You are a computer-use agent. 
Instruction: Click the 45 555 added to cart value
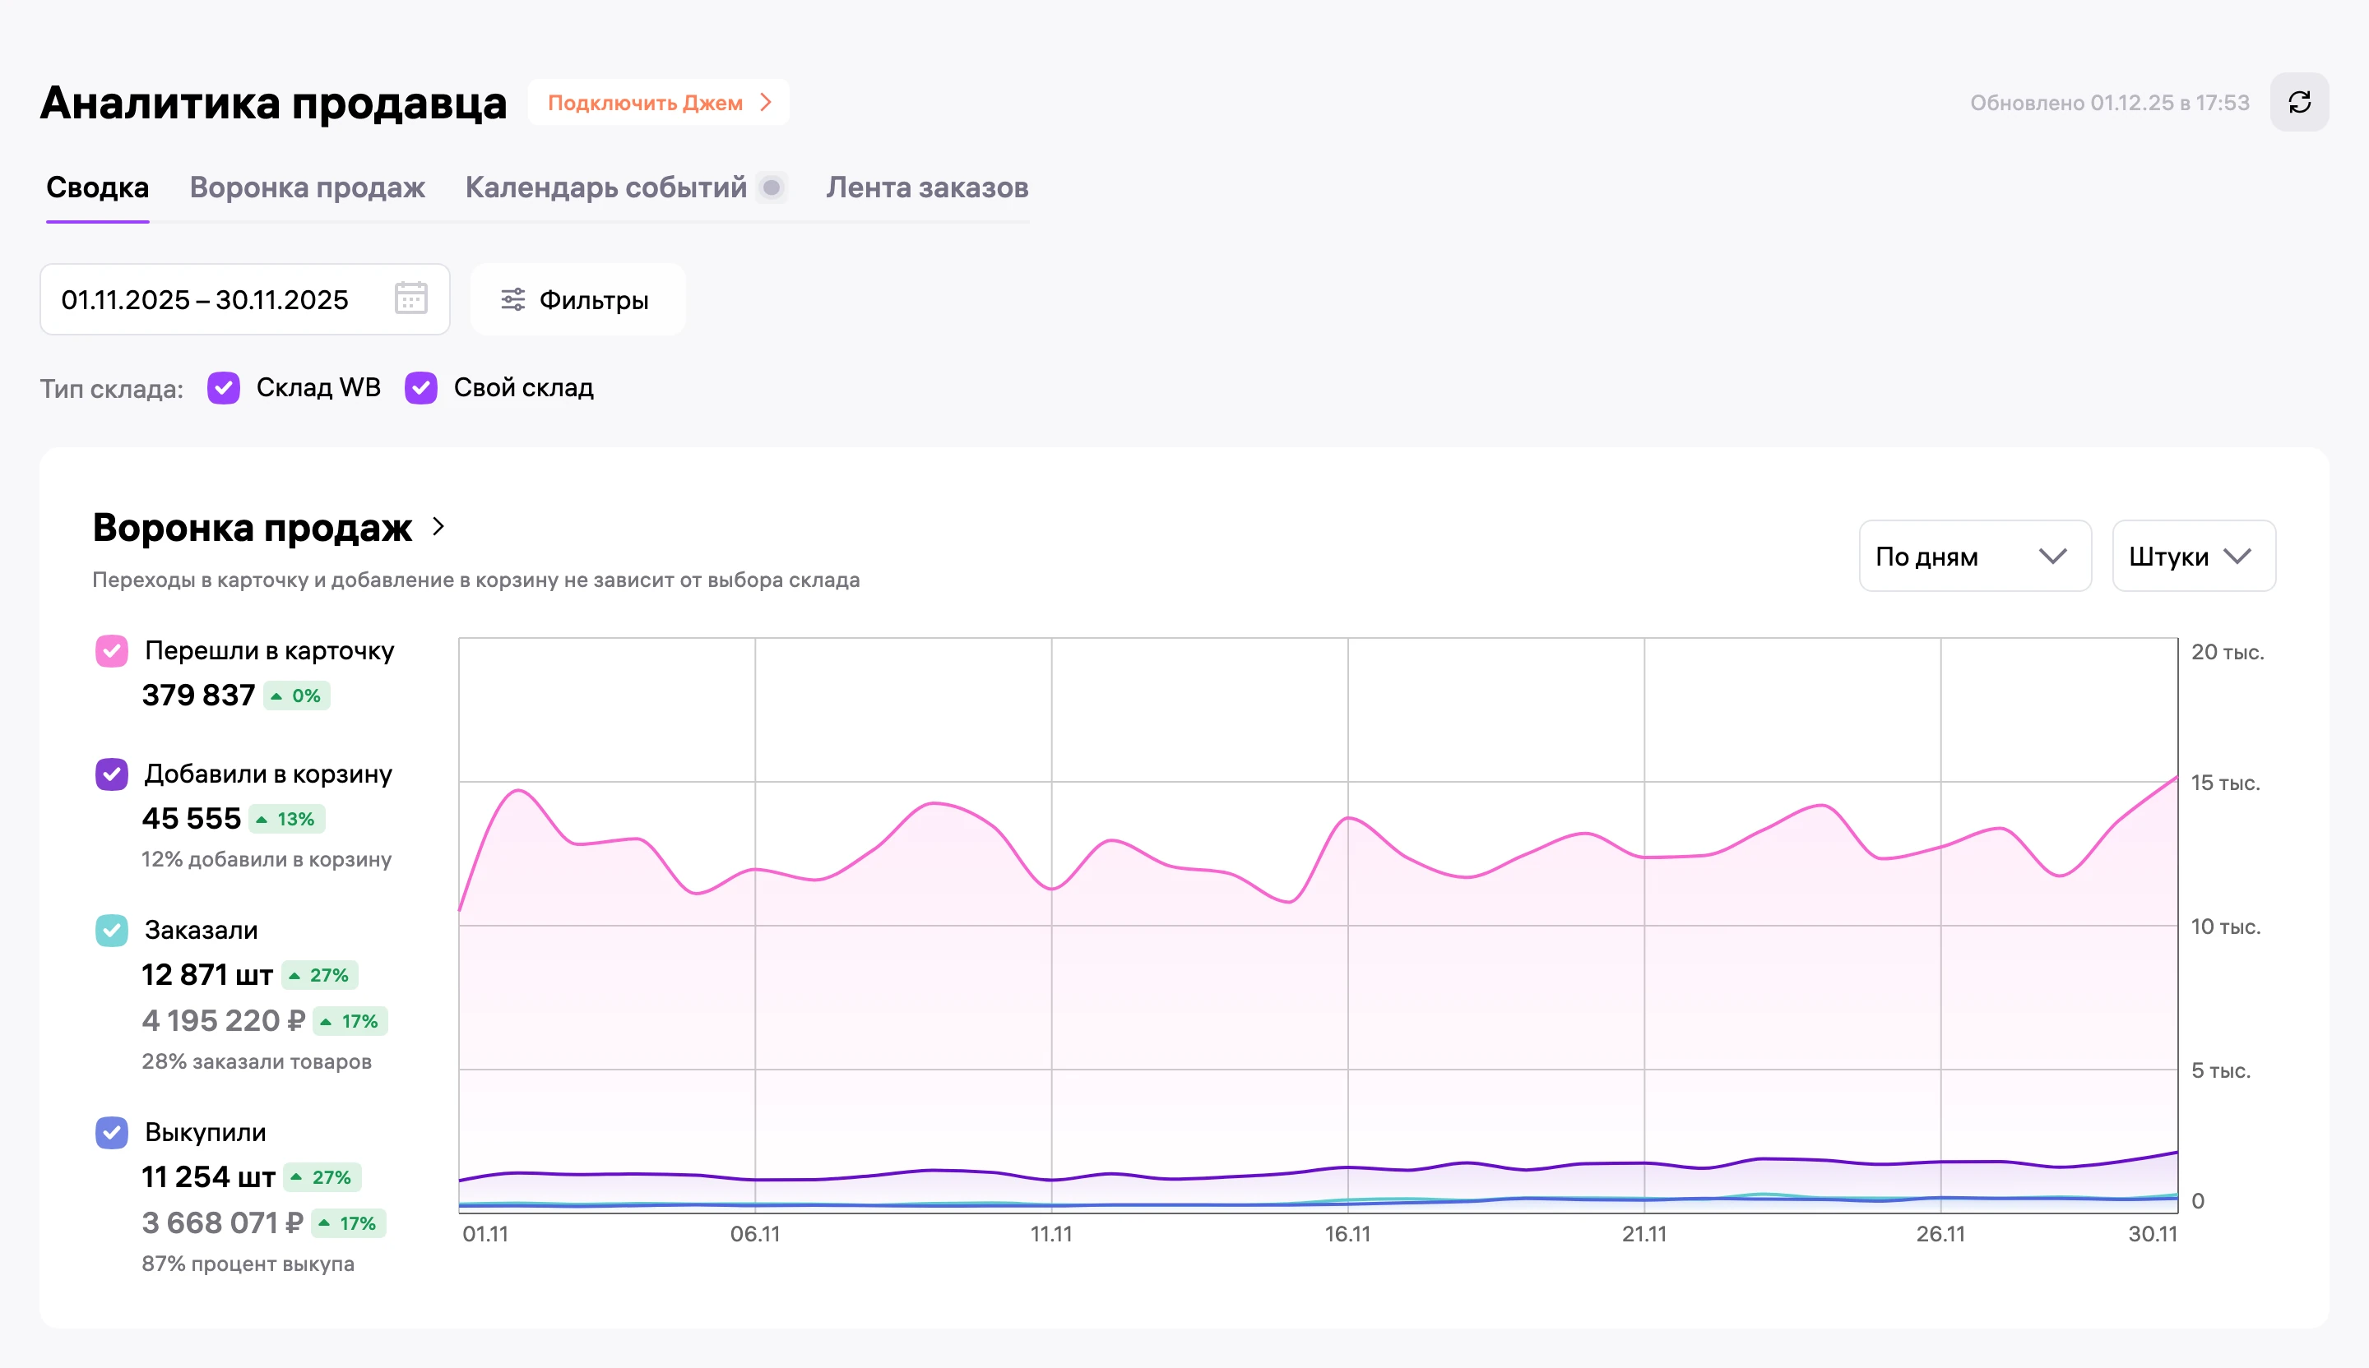coord(192,818)
